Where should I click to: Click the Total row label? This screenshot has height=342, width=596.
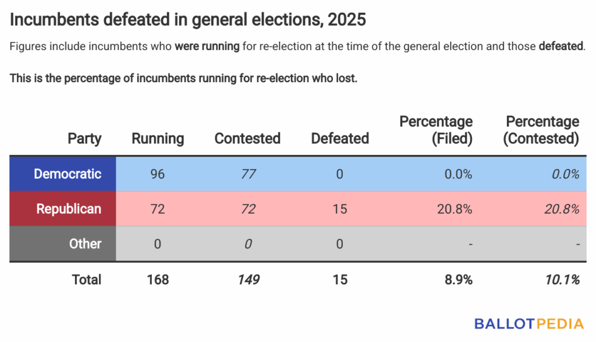point(87,280)
